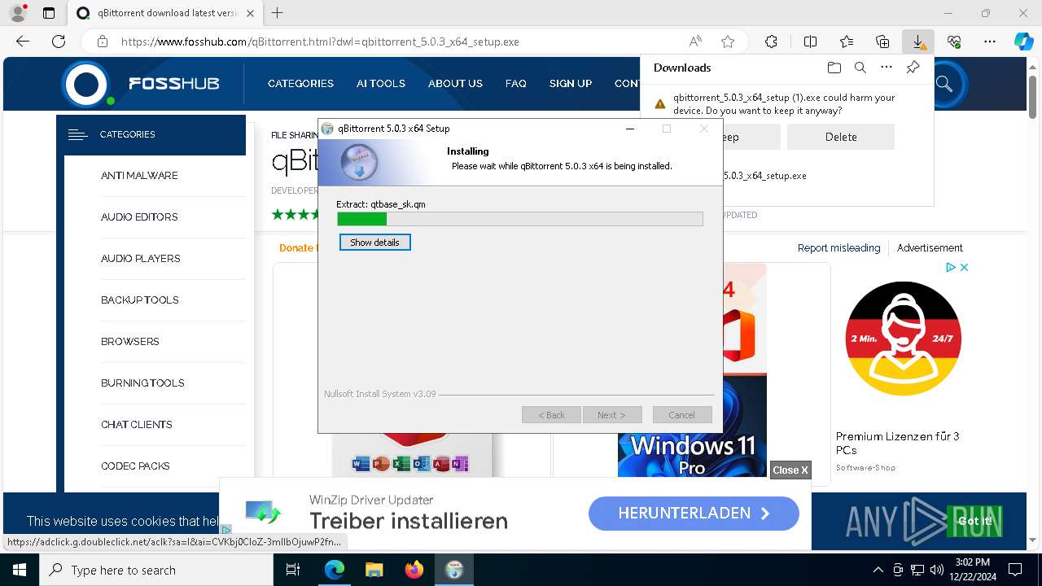
Task: Toggle CATEGORIES sidebar hamburger icon
Action: coord(78,134)
